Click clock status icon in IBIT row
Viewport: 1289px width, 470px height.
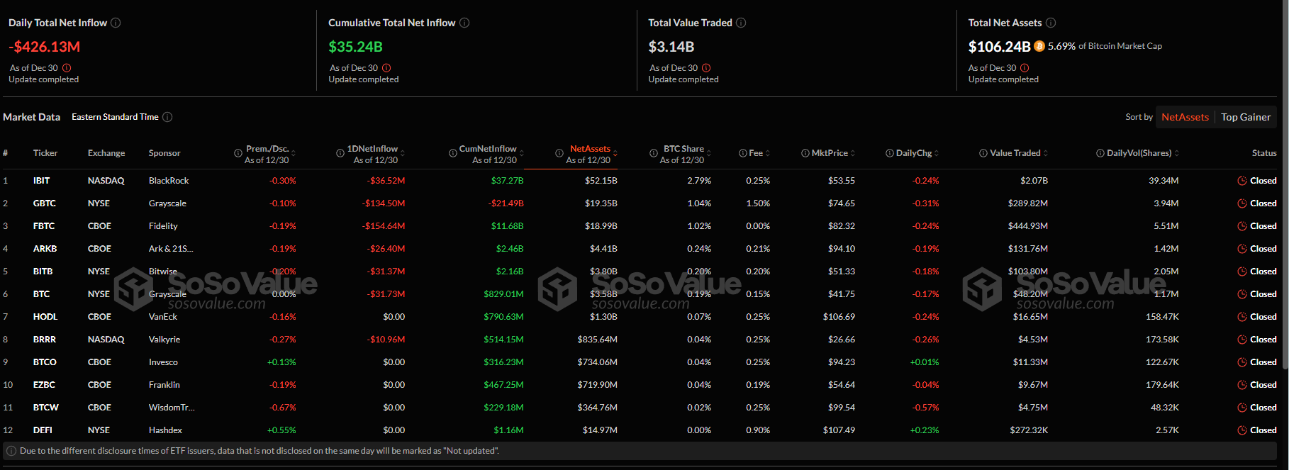click(x=1242, y=181)
